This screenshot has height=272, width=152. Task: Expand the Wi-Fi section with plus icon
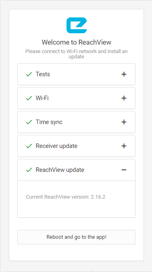[124, 98]
